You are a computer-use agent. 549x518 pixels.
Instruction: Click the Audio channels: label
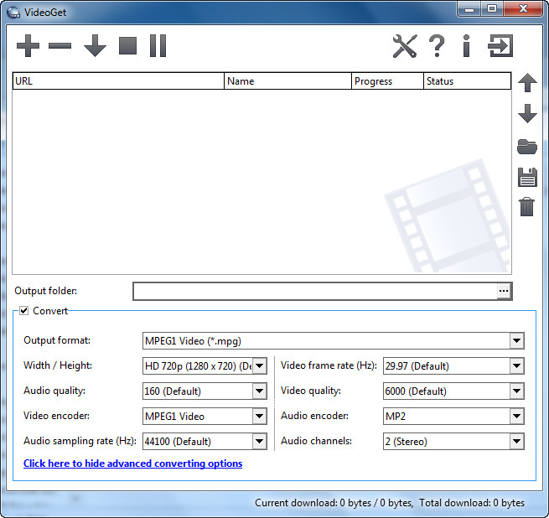(316, 441)
